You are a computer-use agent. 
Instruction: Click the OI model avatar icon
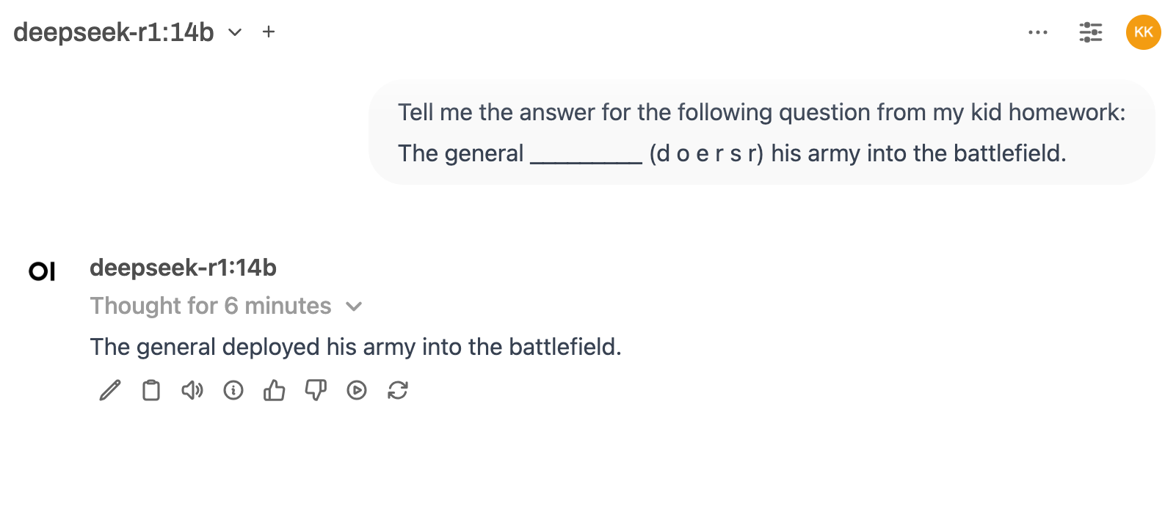click(42, 271)
